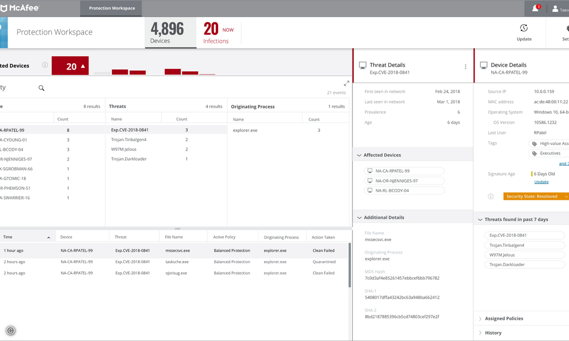Click the monitor icon in Threat Details header

[363, 65]
